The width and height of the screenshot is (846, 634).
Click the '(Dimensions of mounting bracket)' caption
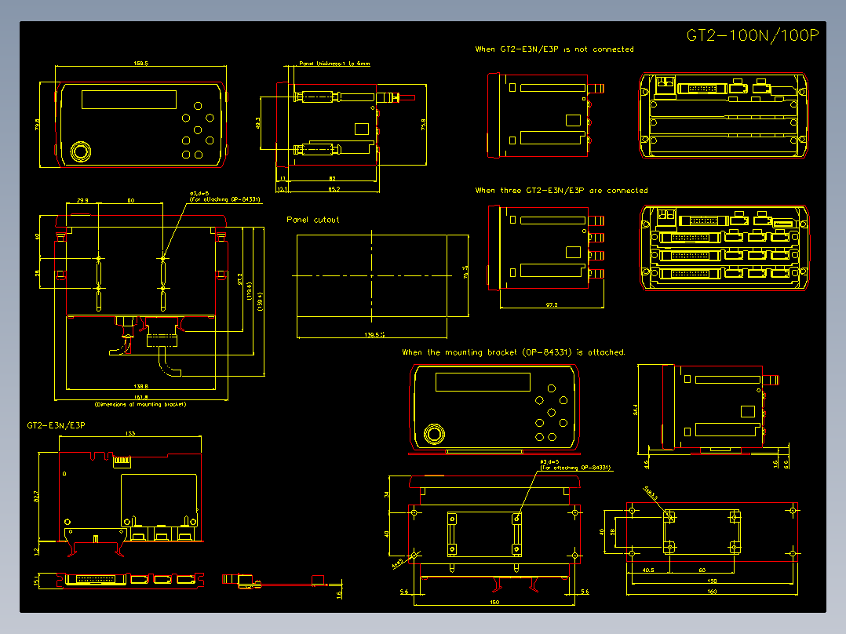pos(140,404)
